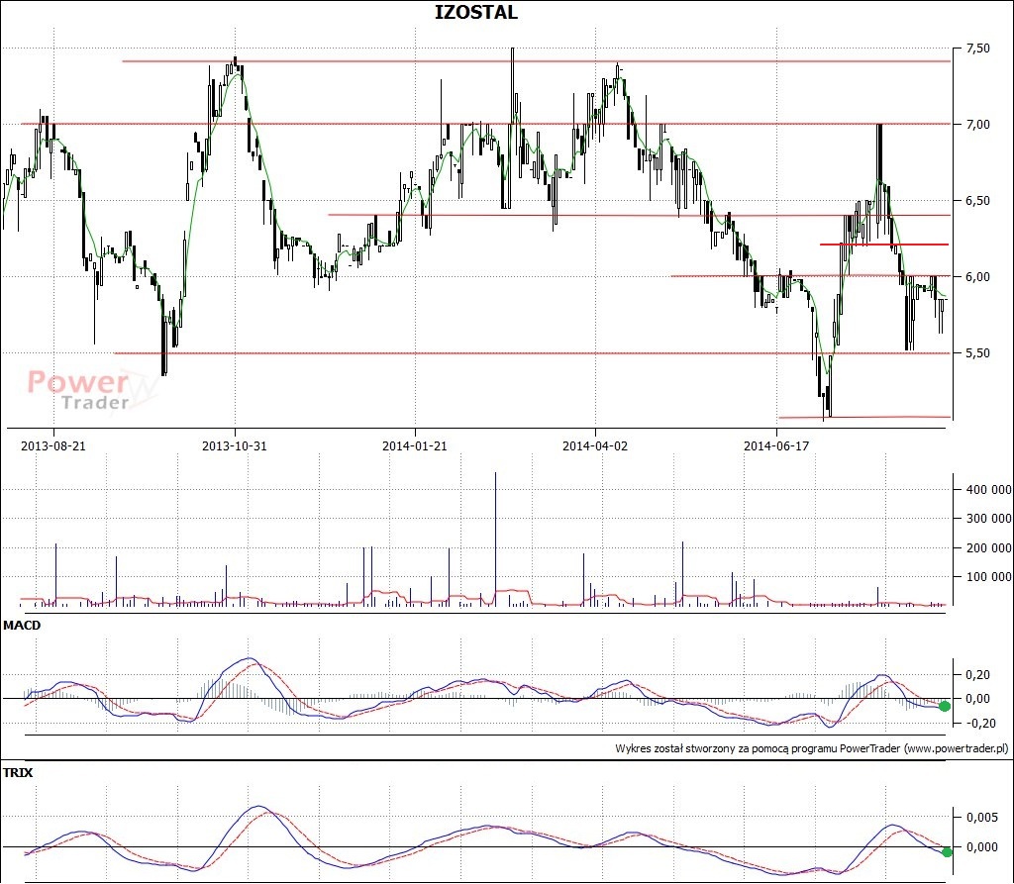This screenshot has width=1014, height=884.
Task: Click the 6,50 price axis label
Action: tap(977, 201)
